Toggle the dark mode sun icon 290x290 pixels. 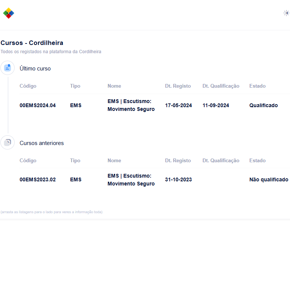[286, 13]
